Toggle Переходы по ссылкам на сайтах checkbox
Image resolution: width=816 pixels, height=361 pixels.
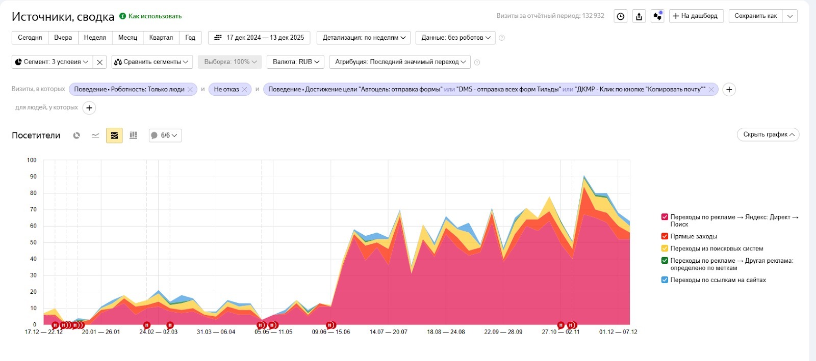pyautogui.click(x=665, y=280)
